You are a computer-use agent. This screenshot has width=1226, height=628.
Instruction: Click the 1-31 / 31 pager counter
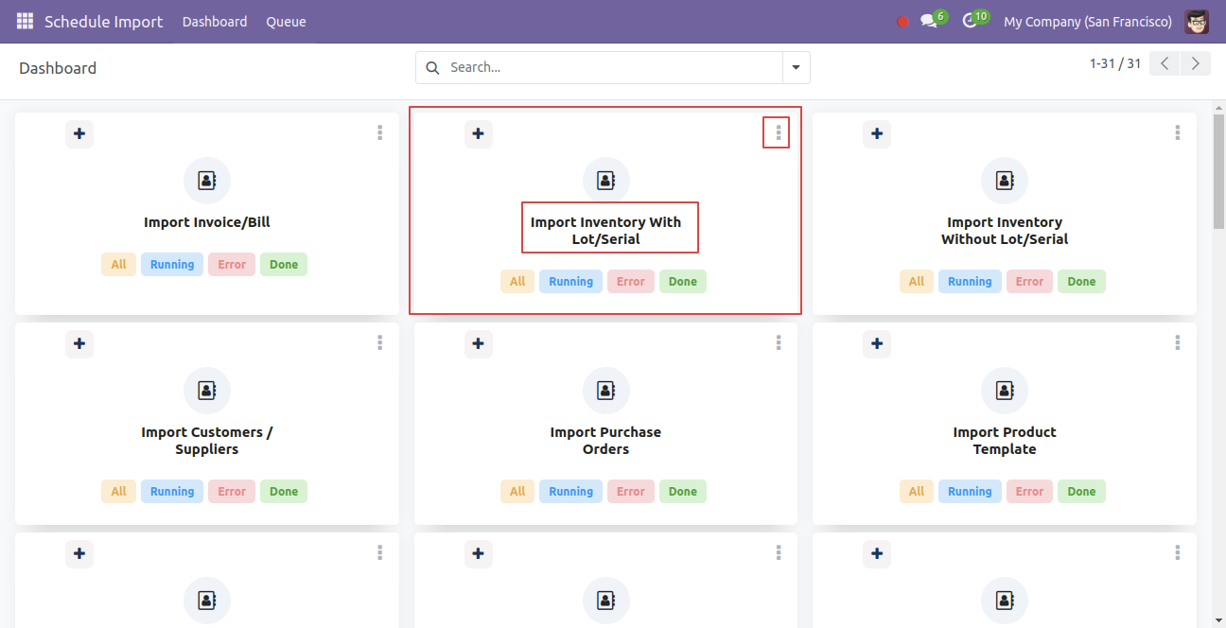1115,63
